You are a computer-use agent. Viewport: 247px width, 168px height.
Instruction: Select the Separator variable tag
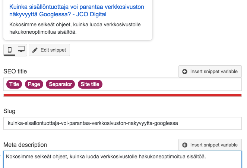point(60,84)
